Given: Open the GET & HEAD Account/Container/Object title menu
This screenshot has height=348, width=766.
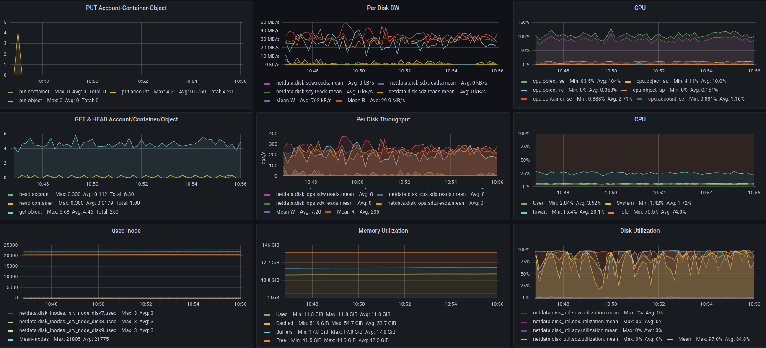Looking at the screenshot, I should click(x=126, y=119).
